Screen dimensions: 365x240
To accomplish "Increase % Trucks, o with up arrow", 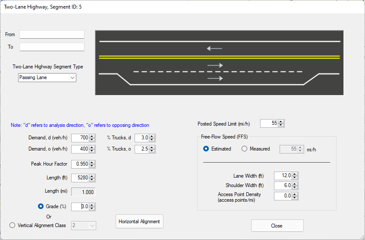I will [152, 148].
